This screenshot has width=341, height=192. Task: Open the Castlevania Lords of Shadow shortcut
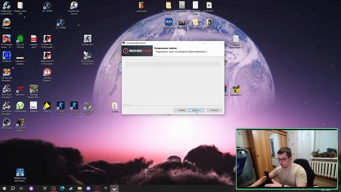6,8
